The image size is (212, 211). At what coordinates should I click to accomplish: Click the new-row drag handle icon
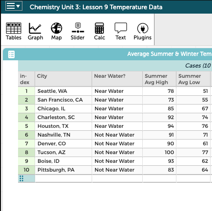(21, 178)
